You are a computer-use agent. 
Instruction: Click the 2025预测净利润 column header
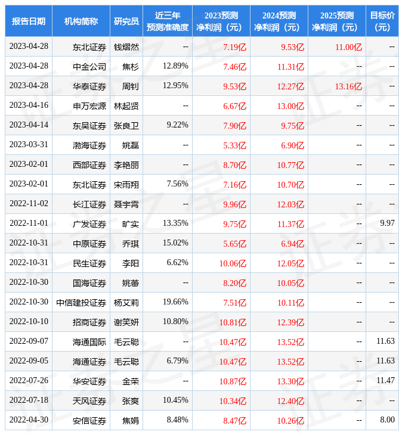click(337, 21)
